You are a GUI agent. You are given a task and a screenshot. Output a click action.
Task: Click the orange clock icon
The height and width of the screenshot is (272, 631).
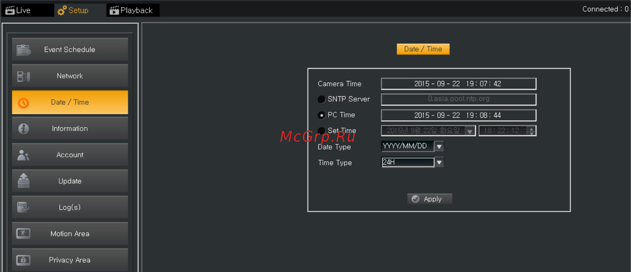pos(23,103)
